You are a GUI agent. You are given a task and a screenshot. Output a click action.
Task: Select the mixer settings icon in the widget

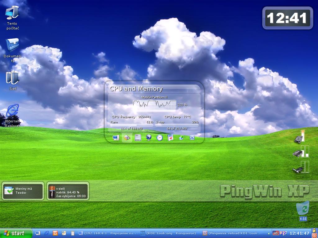click(192, 138)
